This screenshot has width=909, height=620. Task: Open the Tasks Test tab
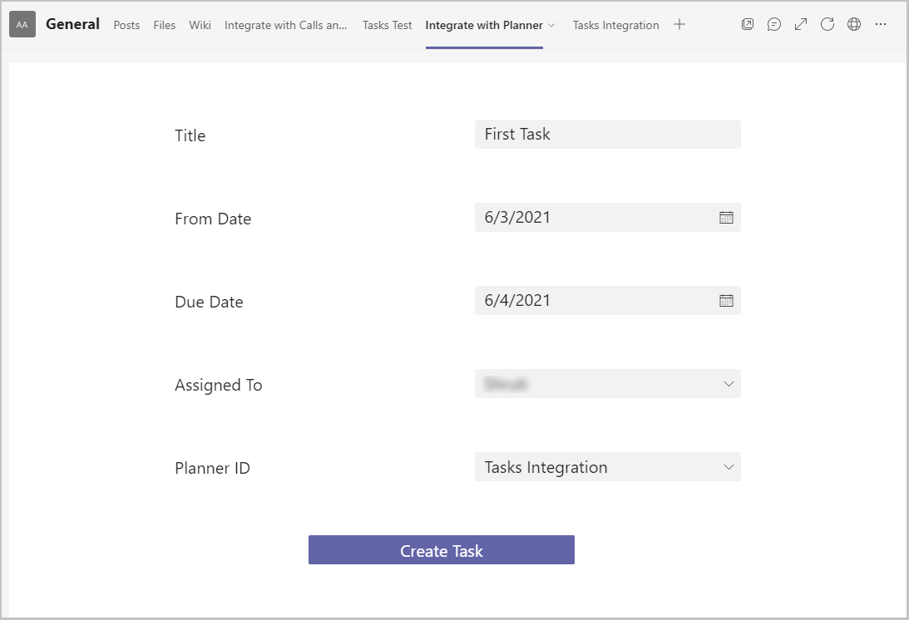tap(387, 25)
